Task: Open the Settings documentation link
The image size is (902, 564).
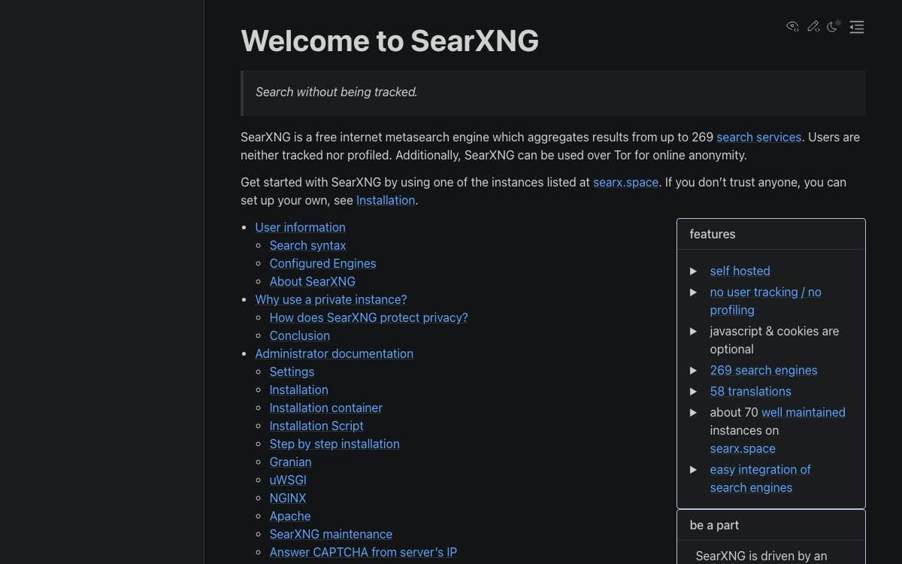Action: pos(292,371)
